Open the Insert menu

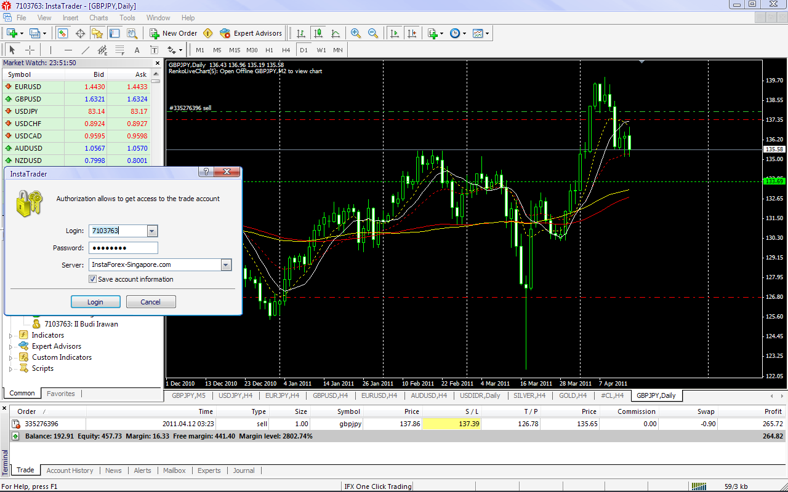click(70, 18)
